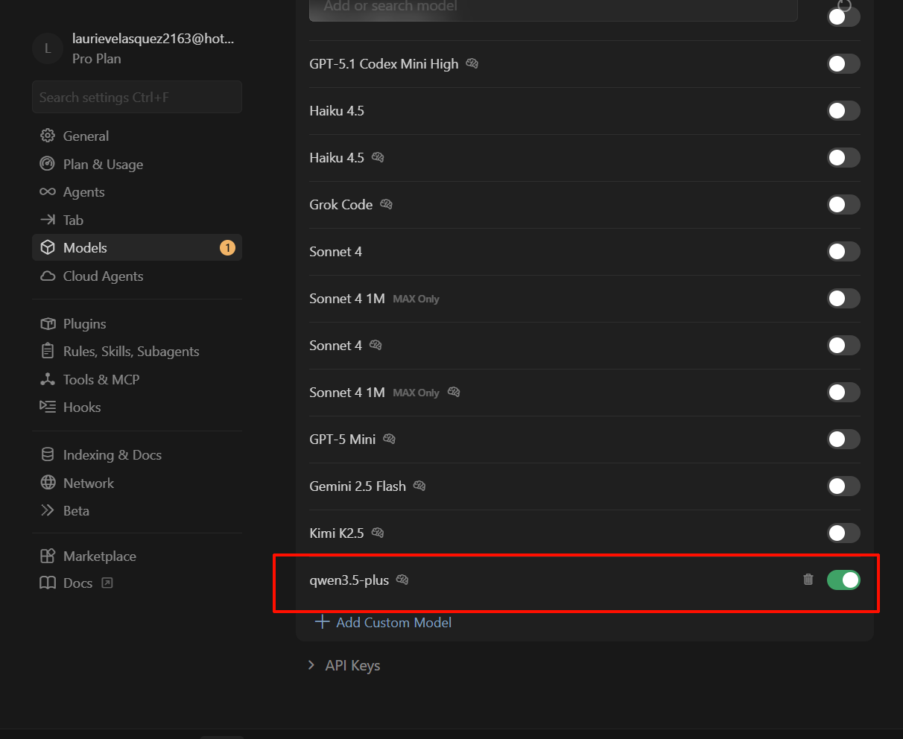Open Rules, Skills, Subagents clipboard icon
Image resolution: width=903 pixels, height=739 pixels.
[48, 351]
